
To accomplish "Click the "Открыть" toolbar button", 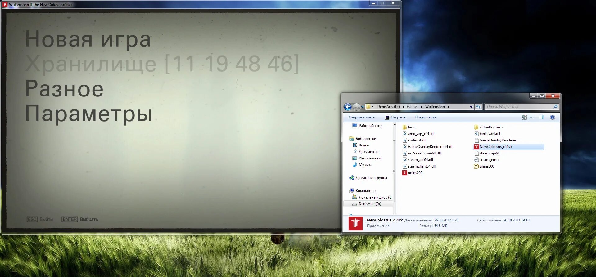I will tap(395, 117).
